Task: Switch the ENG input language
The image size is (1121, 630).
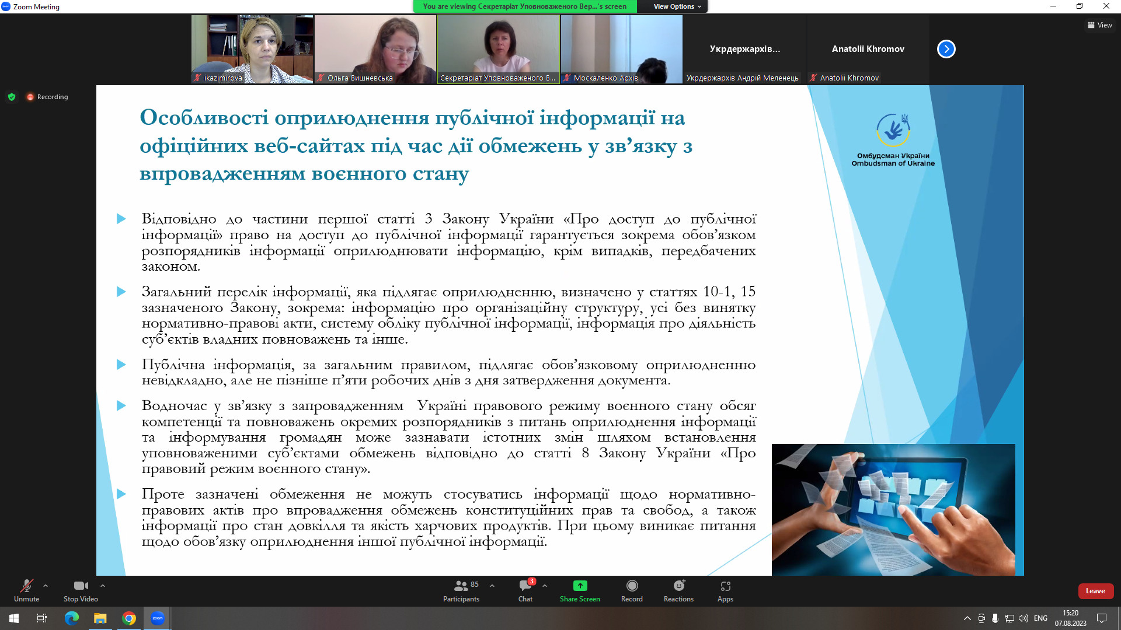Action: pyautogui.click(x=1040, y=618)
